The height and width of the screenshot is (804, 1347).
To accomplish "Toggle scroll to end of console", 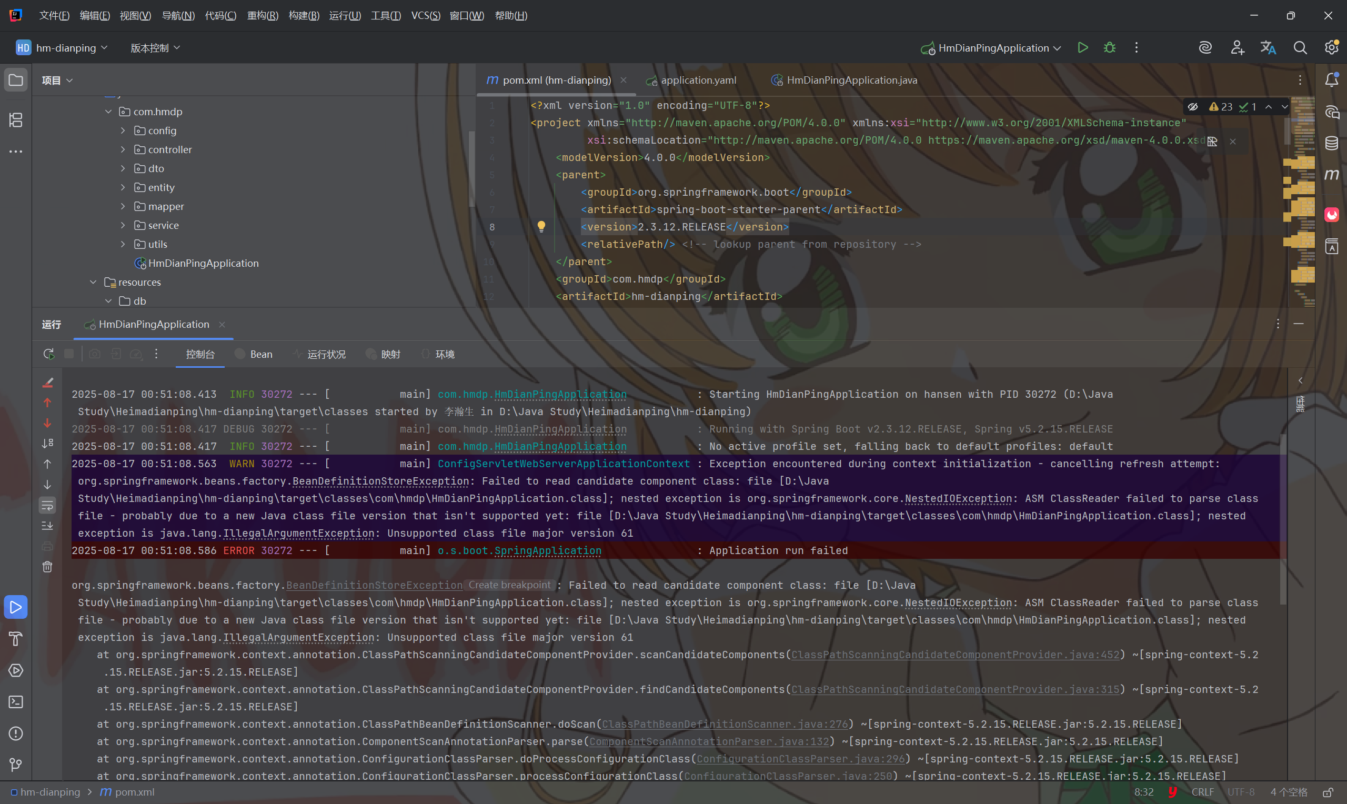I will pyautogui.click(x=48, y=526).
